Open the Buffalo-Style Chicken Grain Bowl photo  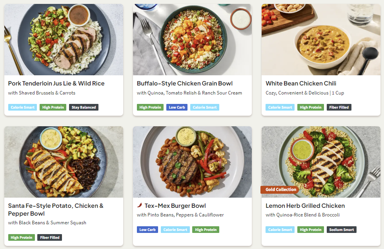point(192,40)
